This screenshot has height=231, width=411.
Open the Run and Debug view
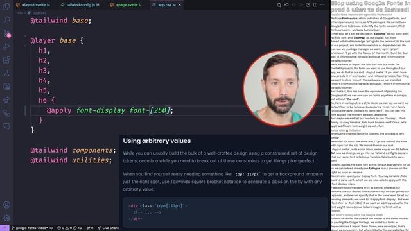tap(7, 47)
